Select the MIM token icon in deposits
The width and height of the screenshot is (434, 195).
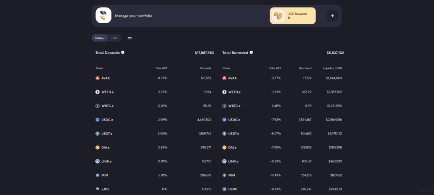[x=97, y=175]
